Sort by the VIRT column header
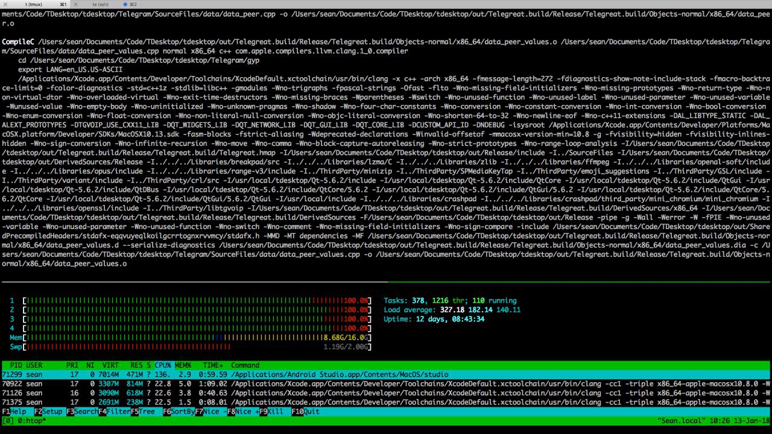Image resolution: width=772 pixels, height=434 pixels. coord(110,365)
